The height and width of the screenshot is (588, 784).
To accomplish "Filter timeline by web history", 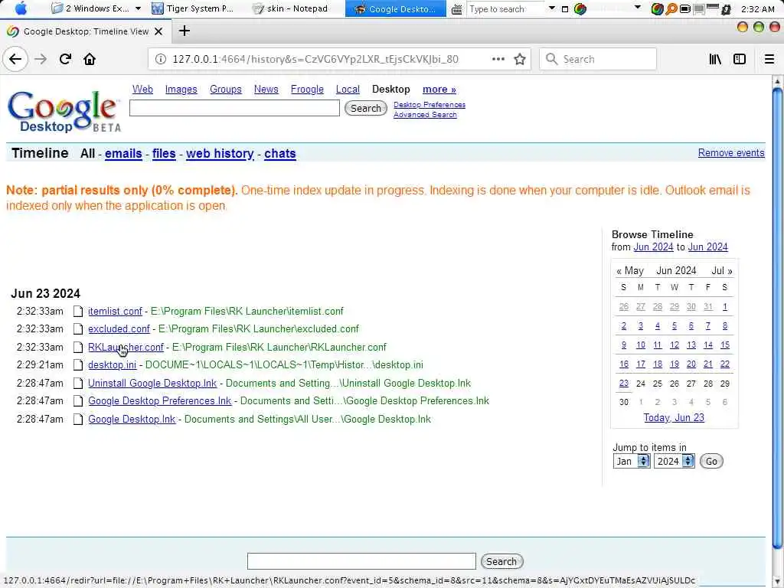I will pos(220,153).
